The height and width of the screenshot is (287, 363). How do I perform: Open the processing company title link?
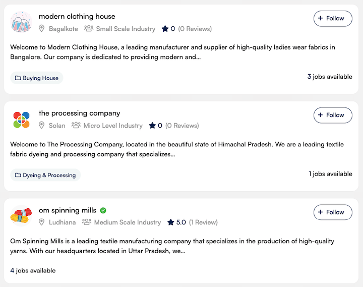pyautogui.click(x=79, y=113)
